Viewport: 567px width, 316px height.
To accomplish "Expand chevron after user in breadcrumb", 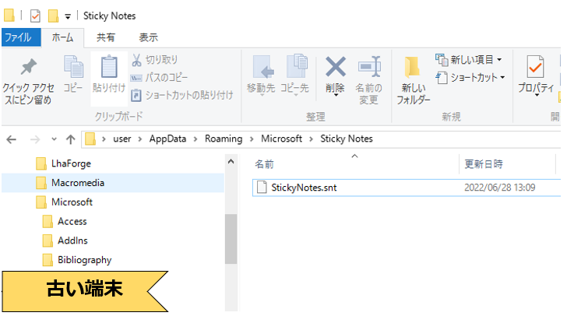I will pos(140,139).
